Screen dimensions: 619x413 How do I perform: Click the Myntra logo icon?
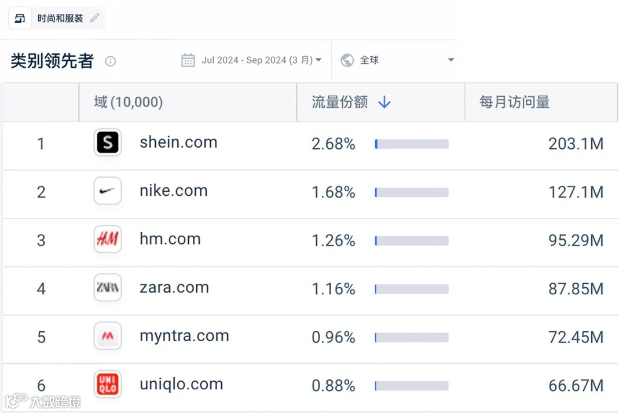108,336
